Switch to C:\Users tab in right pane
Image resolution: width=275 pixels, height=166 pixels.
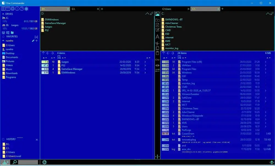pyautogui.click(x=175, y=9)
